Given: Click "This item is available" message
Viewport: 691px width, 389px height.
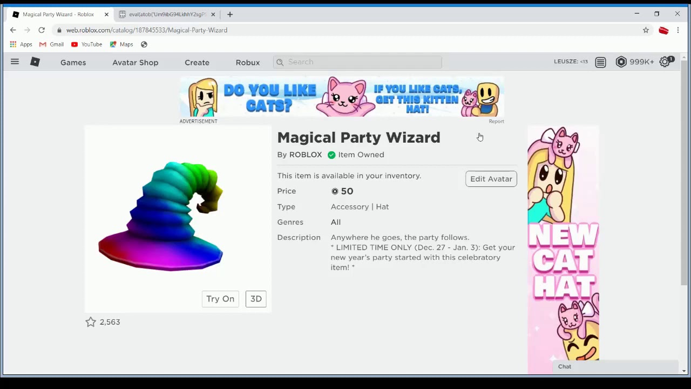Looking at the screenshot, I should [349, 176].
